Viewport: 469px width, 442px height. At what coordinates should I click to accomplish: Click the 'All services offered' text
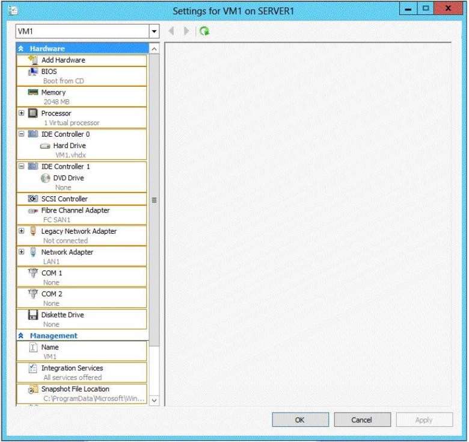pos(73,378)
